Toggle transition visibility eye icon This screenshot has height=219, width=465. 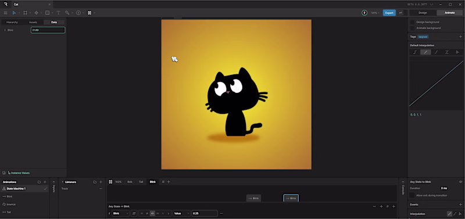click(x=460, y=182)
